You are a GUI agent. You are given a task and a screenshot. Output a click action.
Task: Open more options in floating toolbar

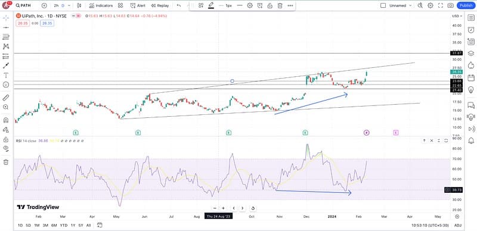[290, 5]
